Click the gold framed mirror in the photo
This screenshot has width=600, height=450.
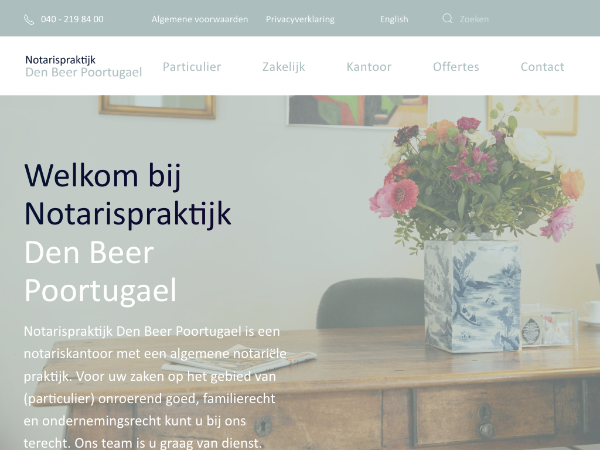pos(157,107)
